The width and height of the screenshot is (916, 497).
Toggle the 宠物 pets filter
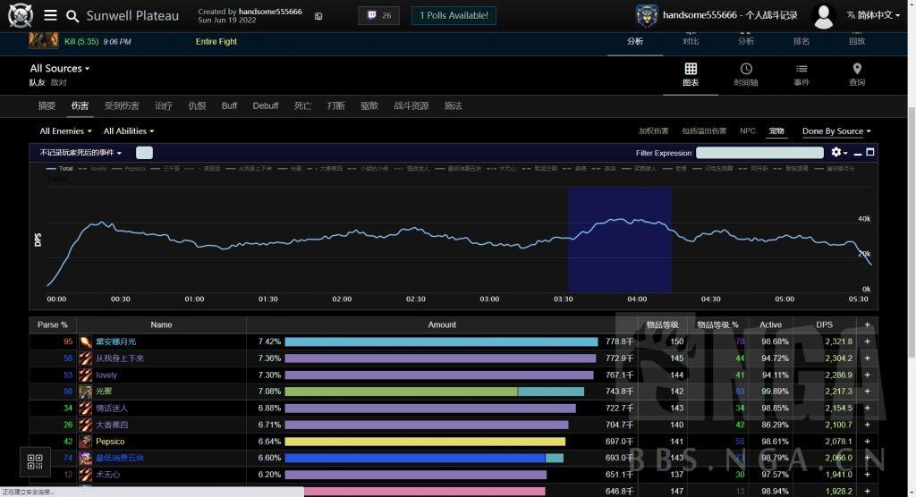(x=776, y=131)
